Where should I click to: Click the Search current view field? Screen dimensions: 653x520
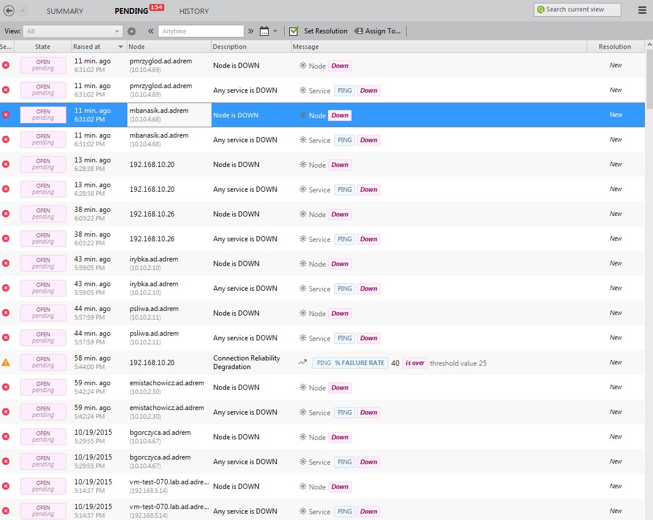pyautogui.click(x=577, y=10)
